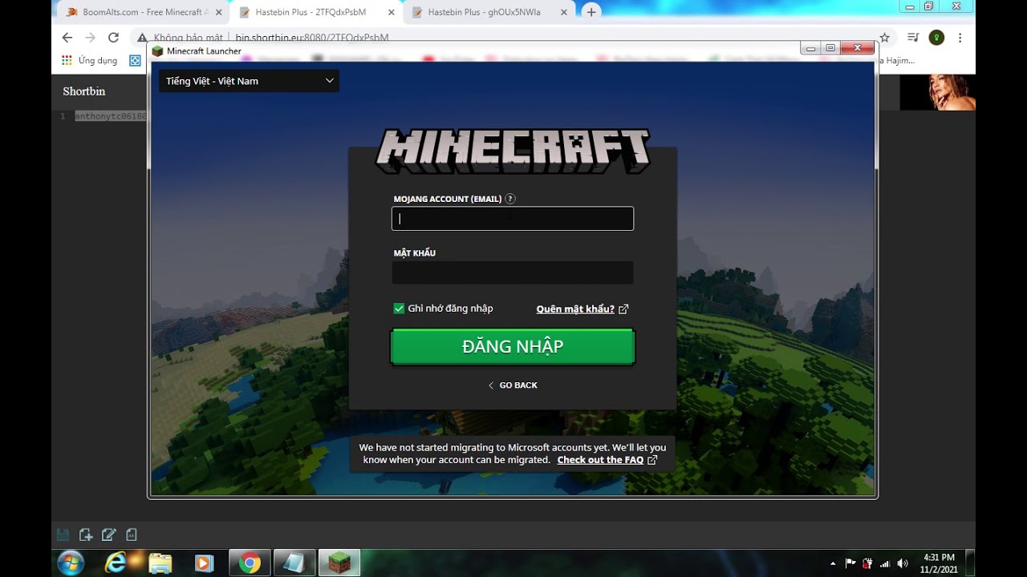Image resolution: width=1027 pixels, height=577 pixels.
Task: Click GO BACK below the login button
Action: [513, 385]
